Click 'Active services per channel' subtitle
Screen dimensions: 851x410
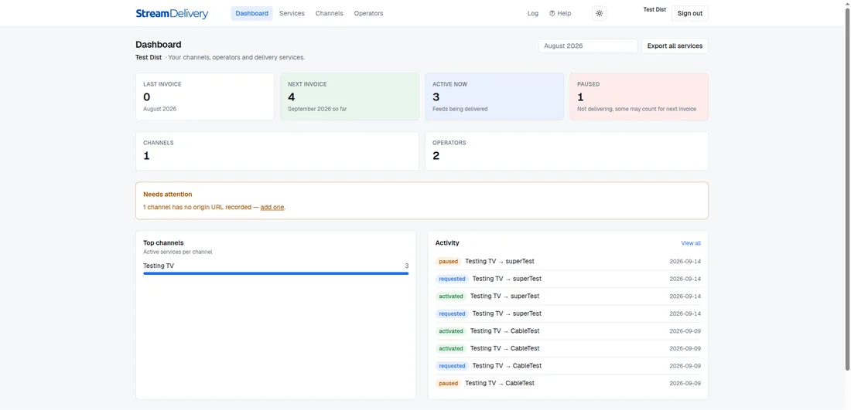click(x=177, y=252)
